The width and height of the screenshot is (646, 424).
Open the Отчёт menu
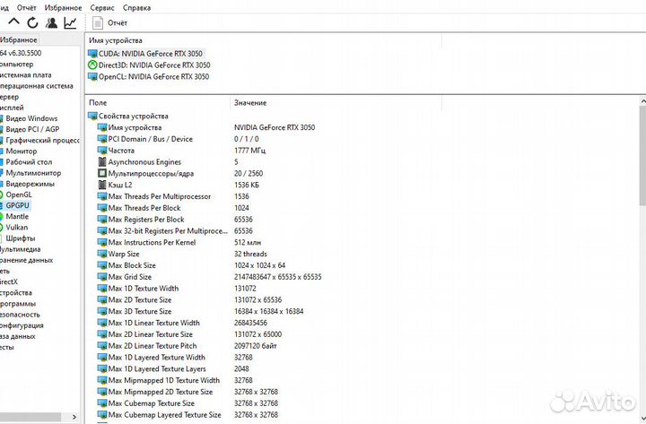(26, 8)
